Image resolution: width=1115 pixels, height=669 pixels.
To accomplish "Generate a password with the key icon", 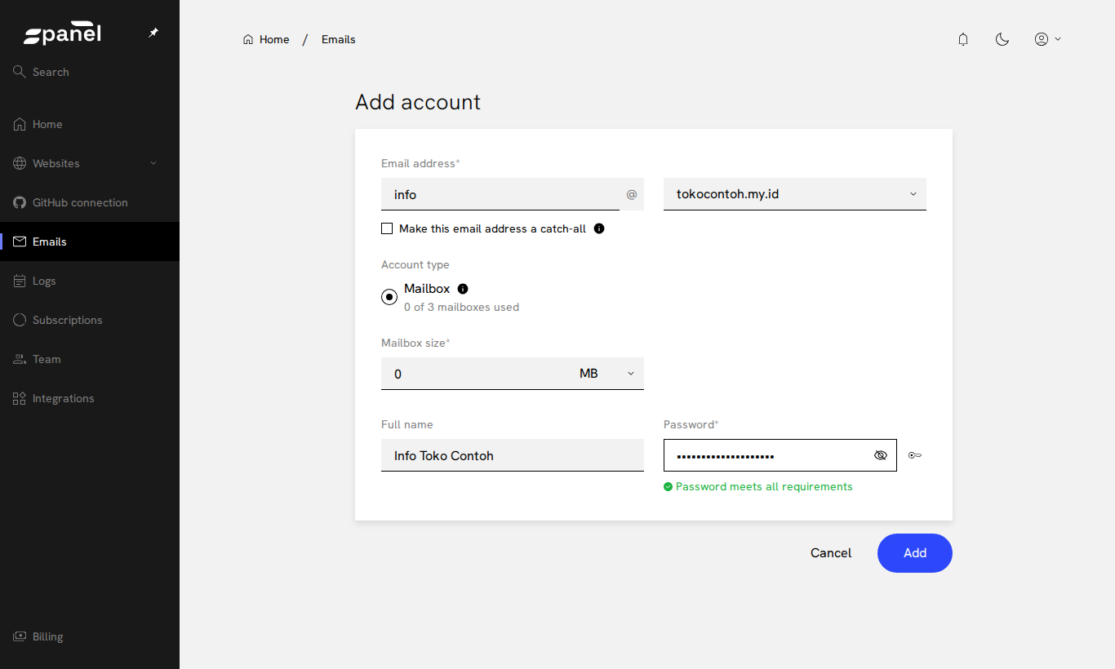I will pyautogui.click(x=915, y=455).
